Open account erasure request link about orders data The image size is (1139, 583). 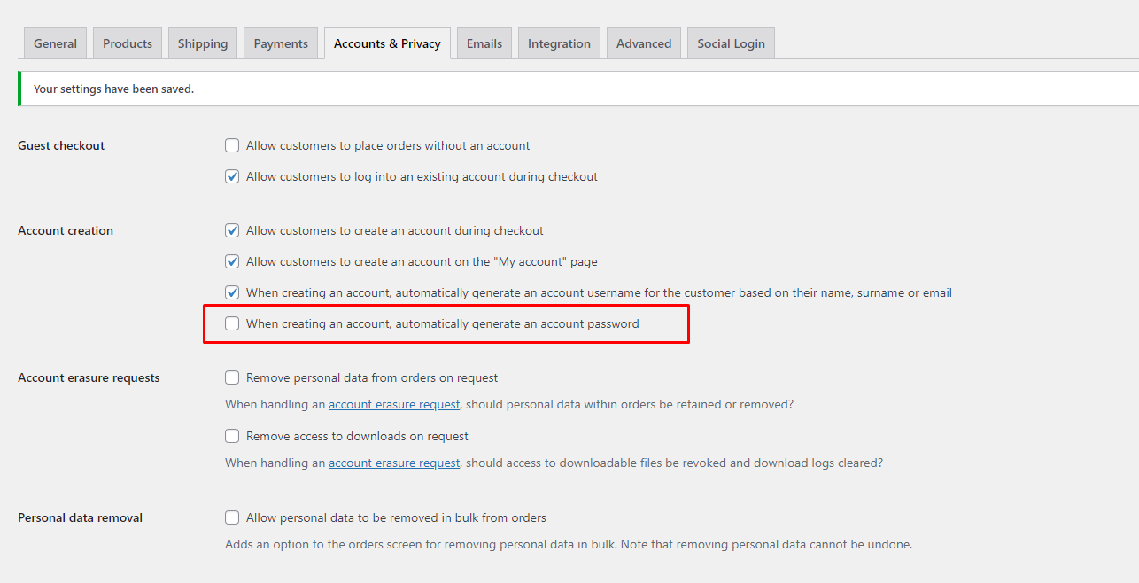[x=394, y=404]
